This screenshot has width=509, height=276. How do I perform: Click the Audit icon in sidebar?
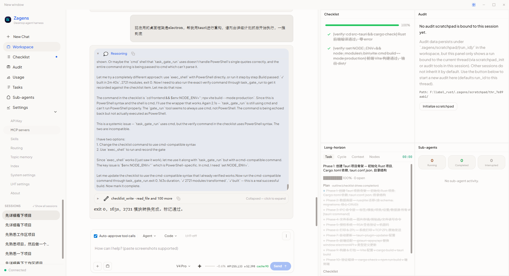[x=8, y=67]
